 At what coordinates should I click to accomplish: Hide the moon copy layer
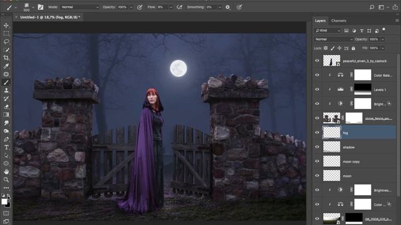[317, 161]
